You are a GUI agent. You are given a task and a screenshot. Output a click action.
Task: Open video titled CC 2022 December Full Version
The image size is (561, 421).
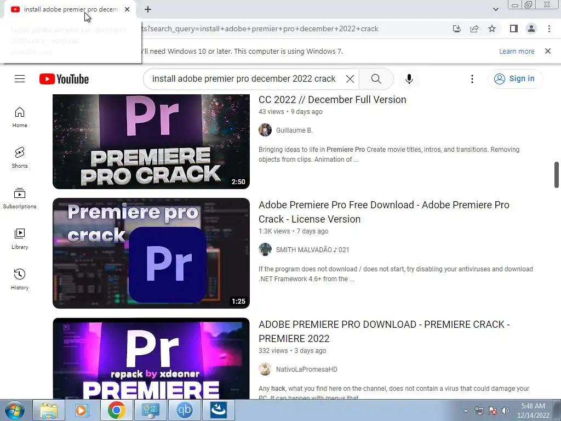pos(333,100)
